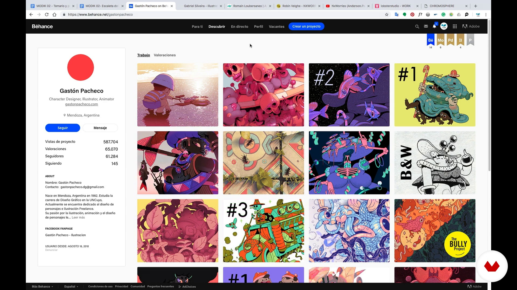Image resolution: width=517 pixels, height=290 pixels.
Task: Send a message with Mensaje button
Action: point(100,128)
